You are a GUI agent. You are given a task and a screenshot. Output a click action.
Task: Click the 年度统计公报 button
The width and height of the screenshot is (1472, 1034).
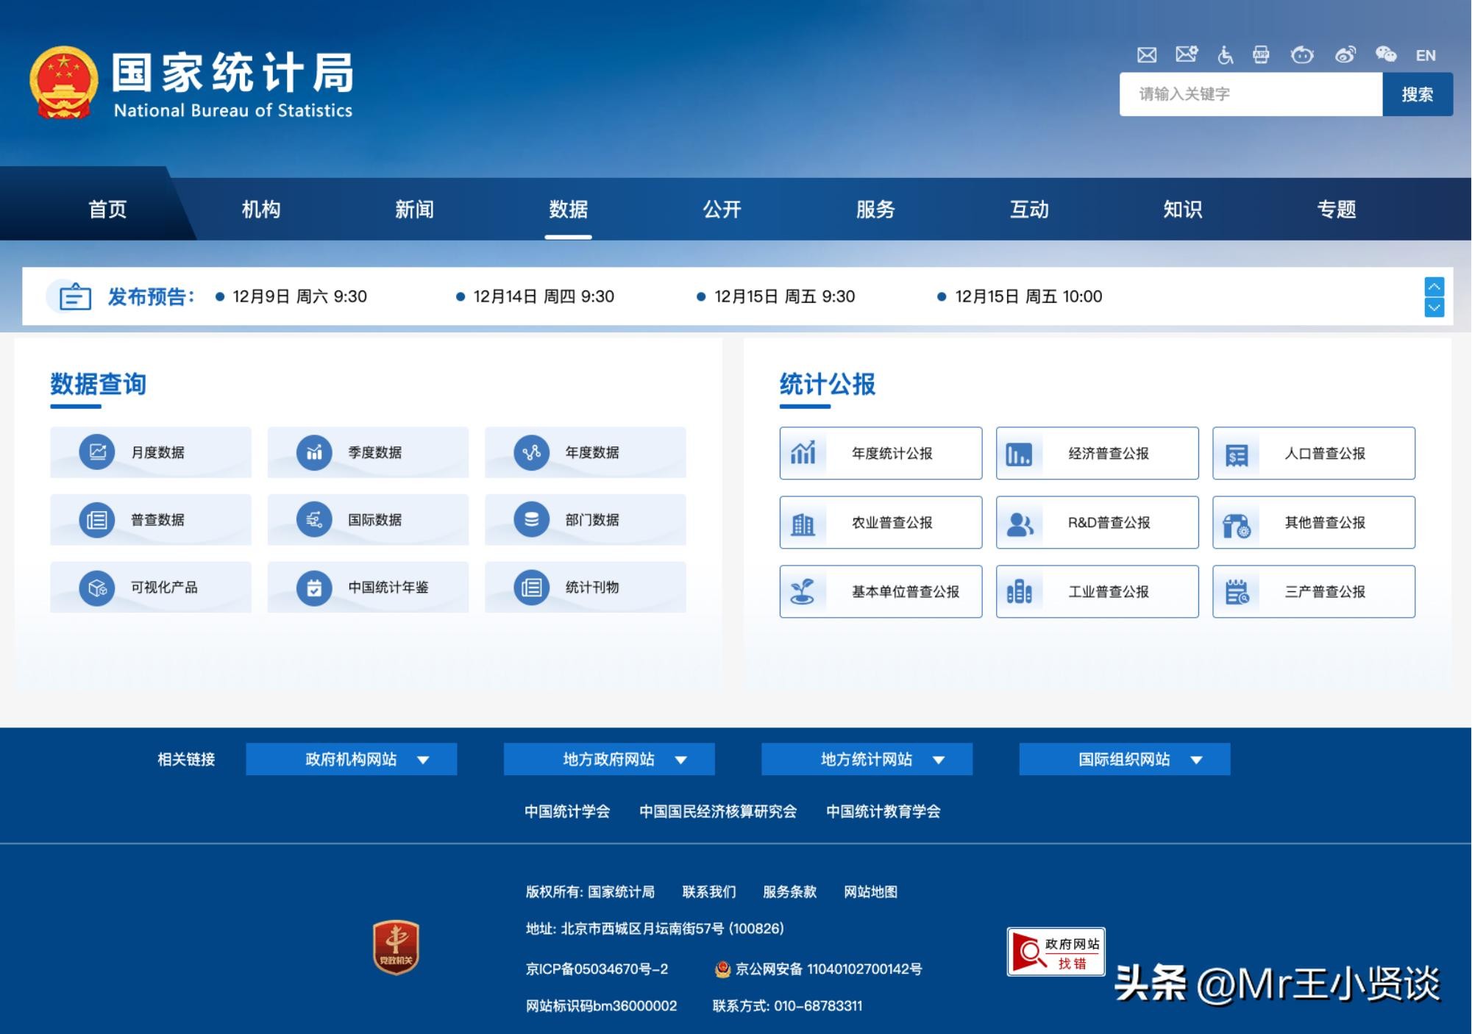point(881,453)
